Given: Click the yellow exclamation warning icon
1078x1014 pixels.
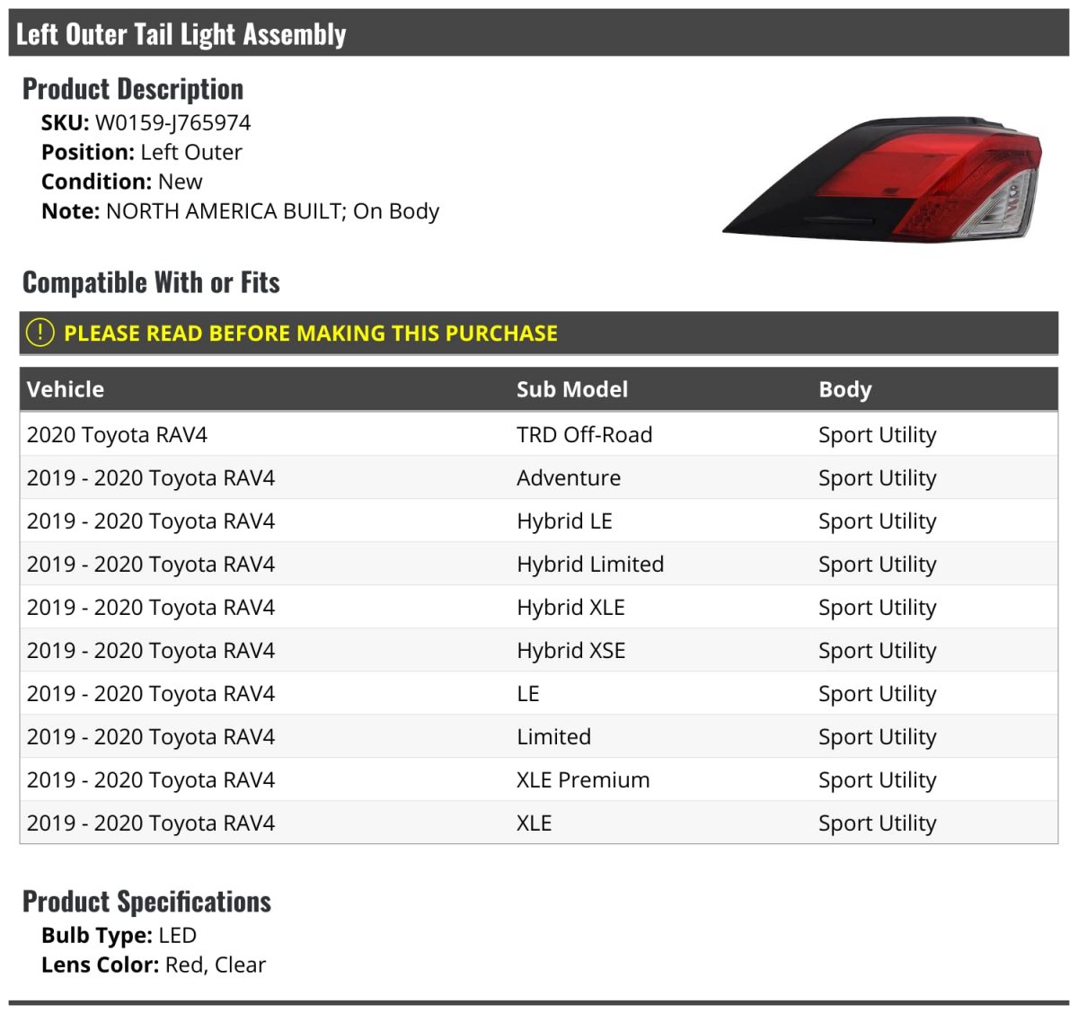Looking at the screenshot, I should click(40, 333).
